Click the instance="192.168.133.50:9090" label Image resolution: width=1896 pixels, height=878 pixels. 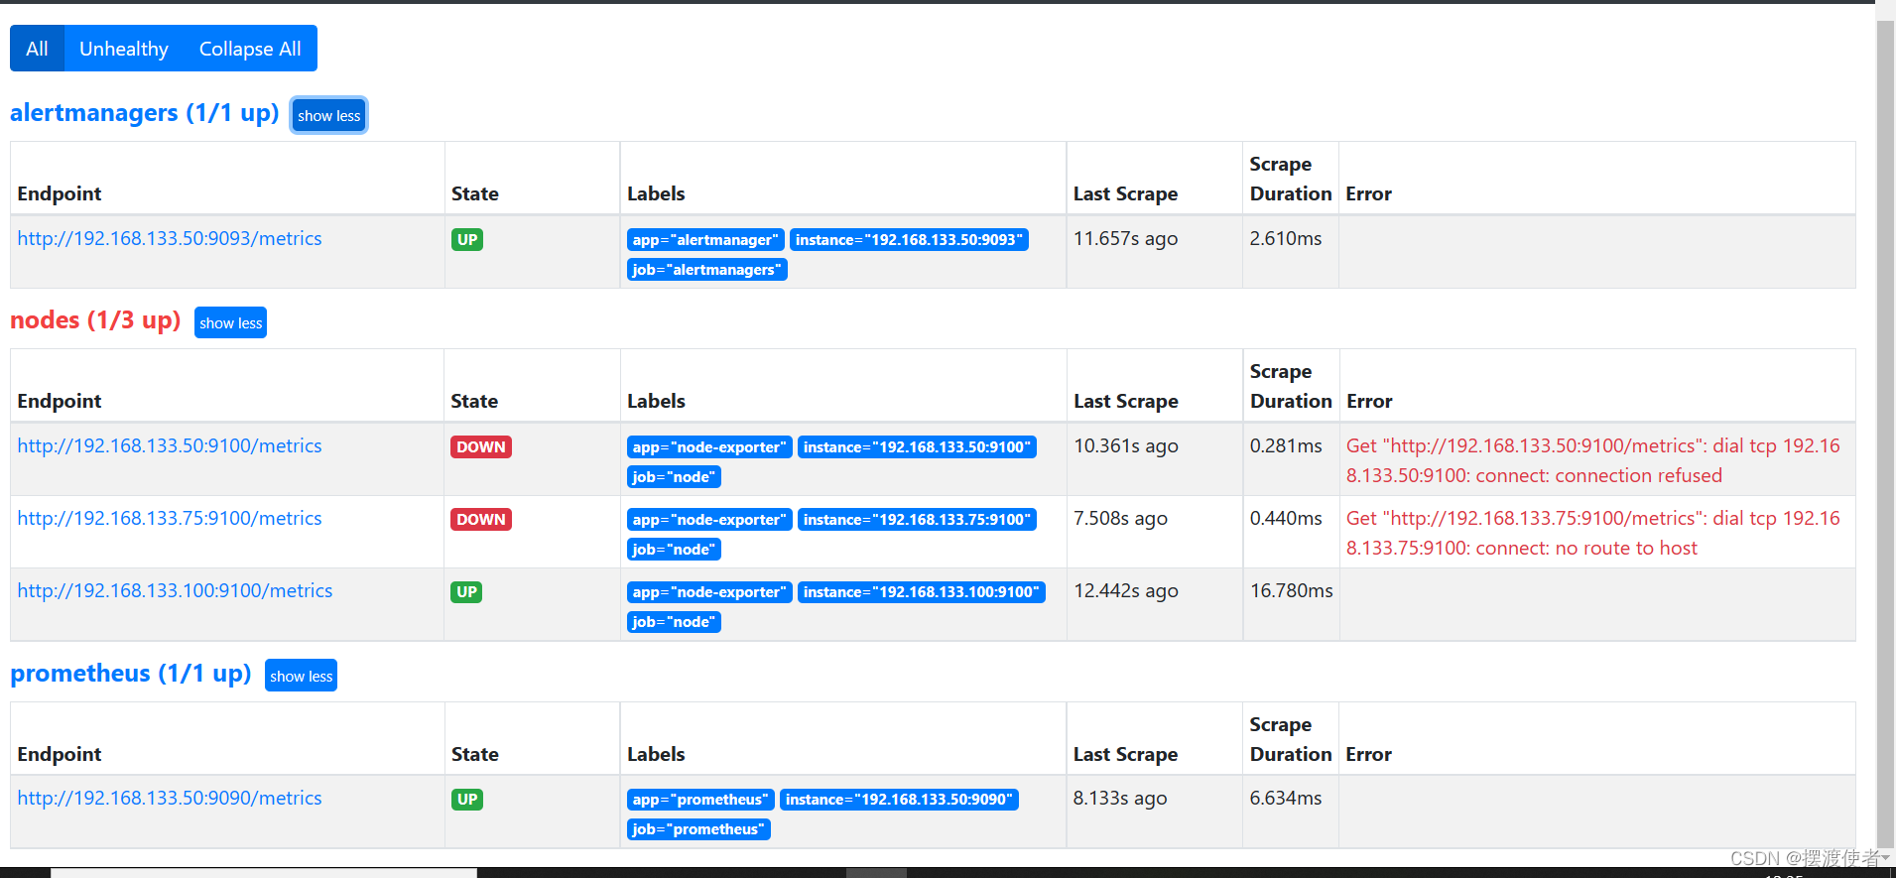pyautogui.click(x=899, y=800)
